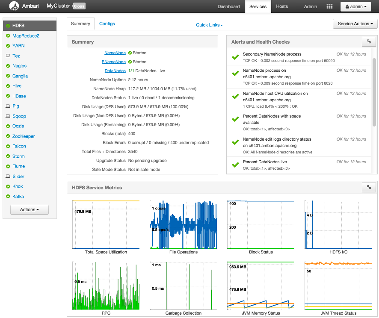The width and height of the screenshot is (379, 318).
Task: Click the green status icon beside Storm
Action: [x=8, y=156]
